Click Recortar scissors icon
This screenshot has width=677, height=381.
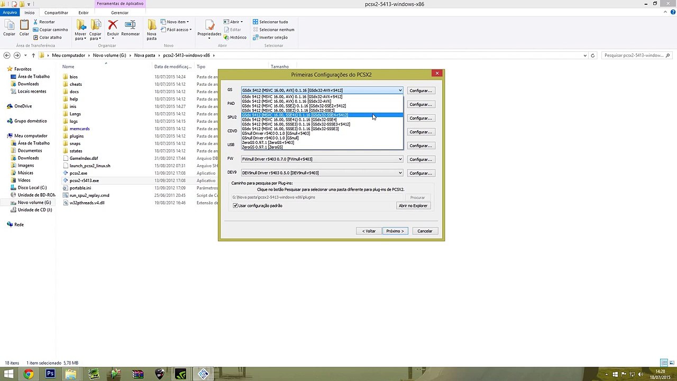pyautogui.click(x=35, y=22)
